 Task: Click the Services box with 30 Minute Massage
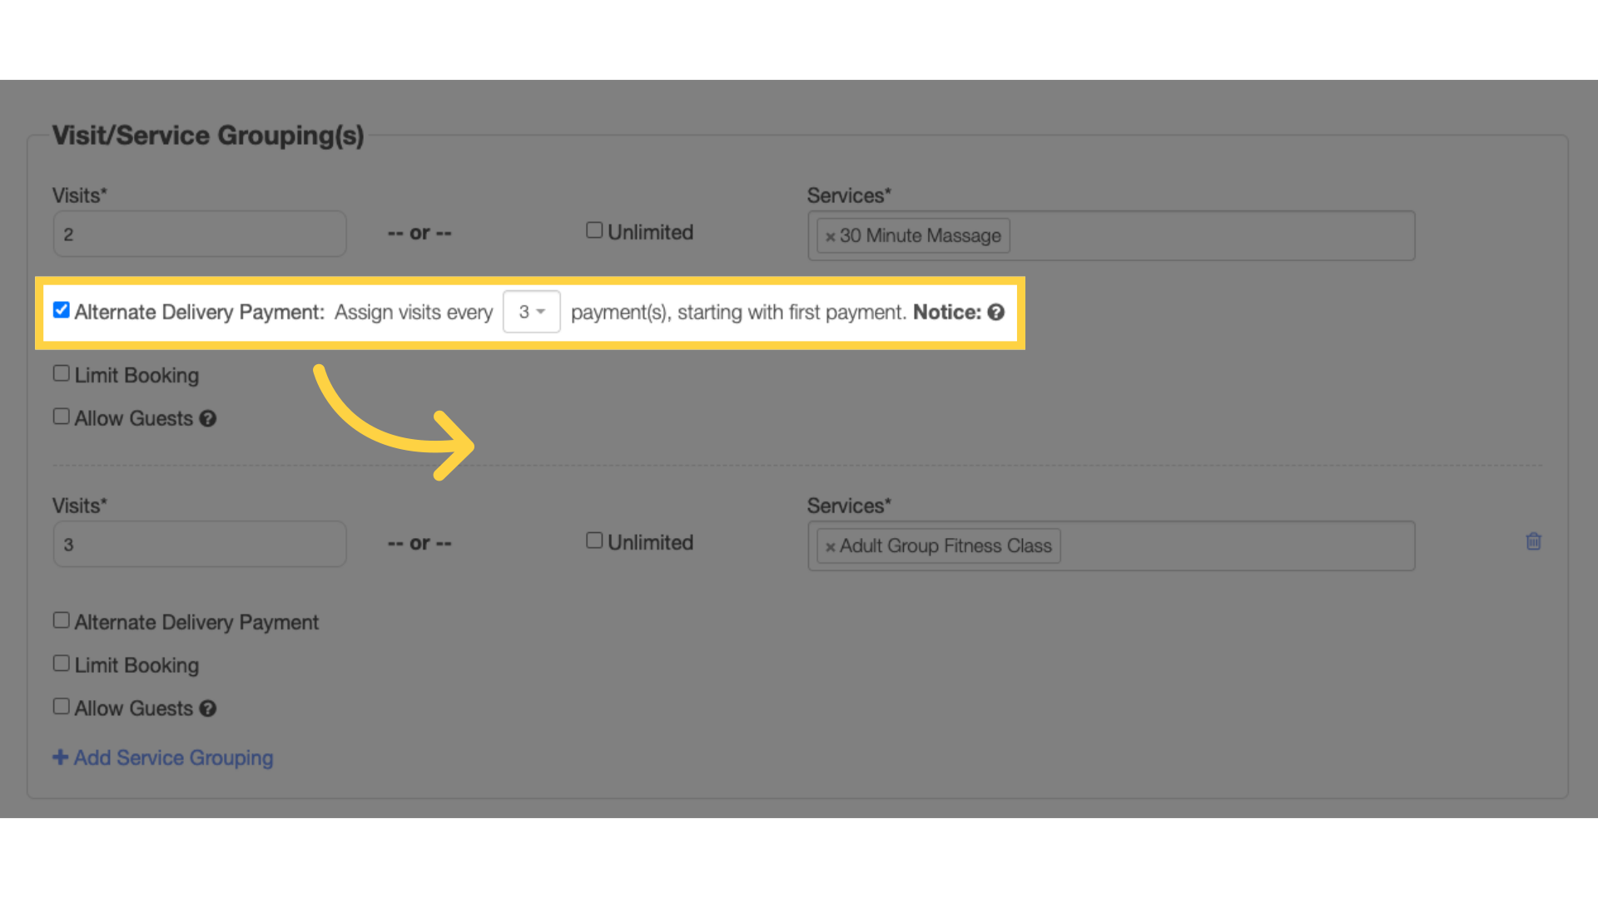[x=1111, y=235]
